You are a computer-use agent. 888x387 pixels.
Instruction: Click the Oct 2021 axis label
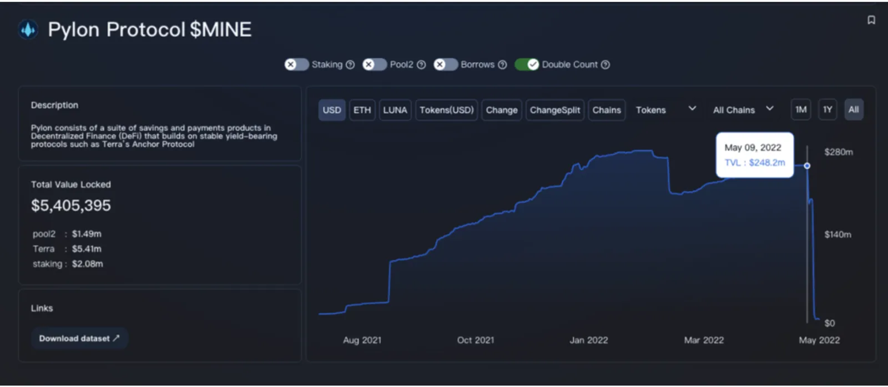click(476, 340)
